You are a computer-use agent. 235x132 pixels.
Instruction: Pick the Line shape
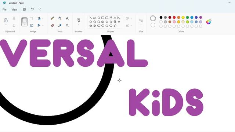tap(91, 18)
